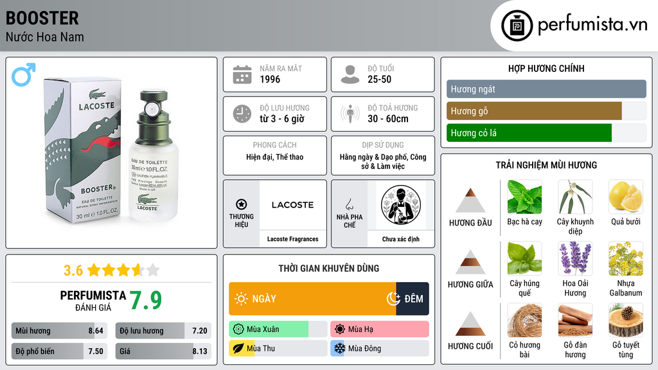
Task: Click the nose icon above Nhà pha chế
Action: pyautogui.click(x=349, y=204)
